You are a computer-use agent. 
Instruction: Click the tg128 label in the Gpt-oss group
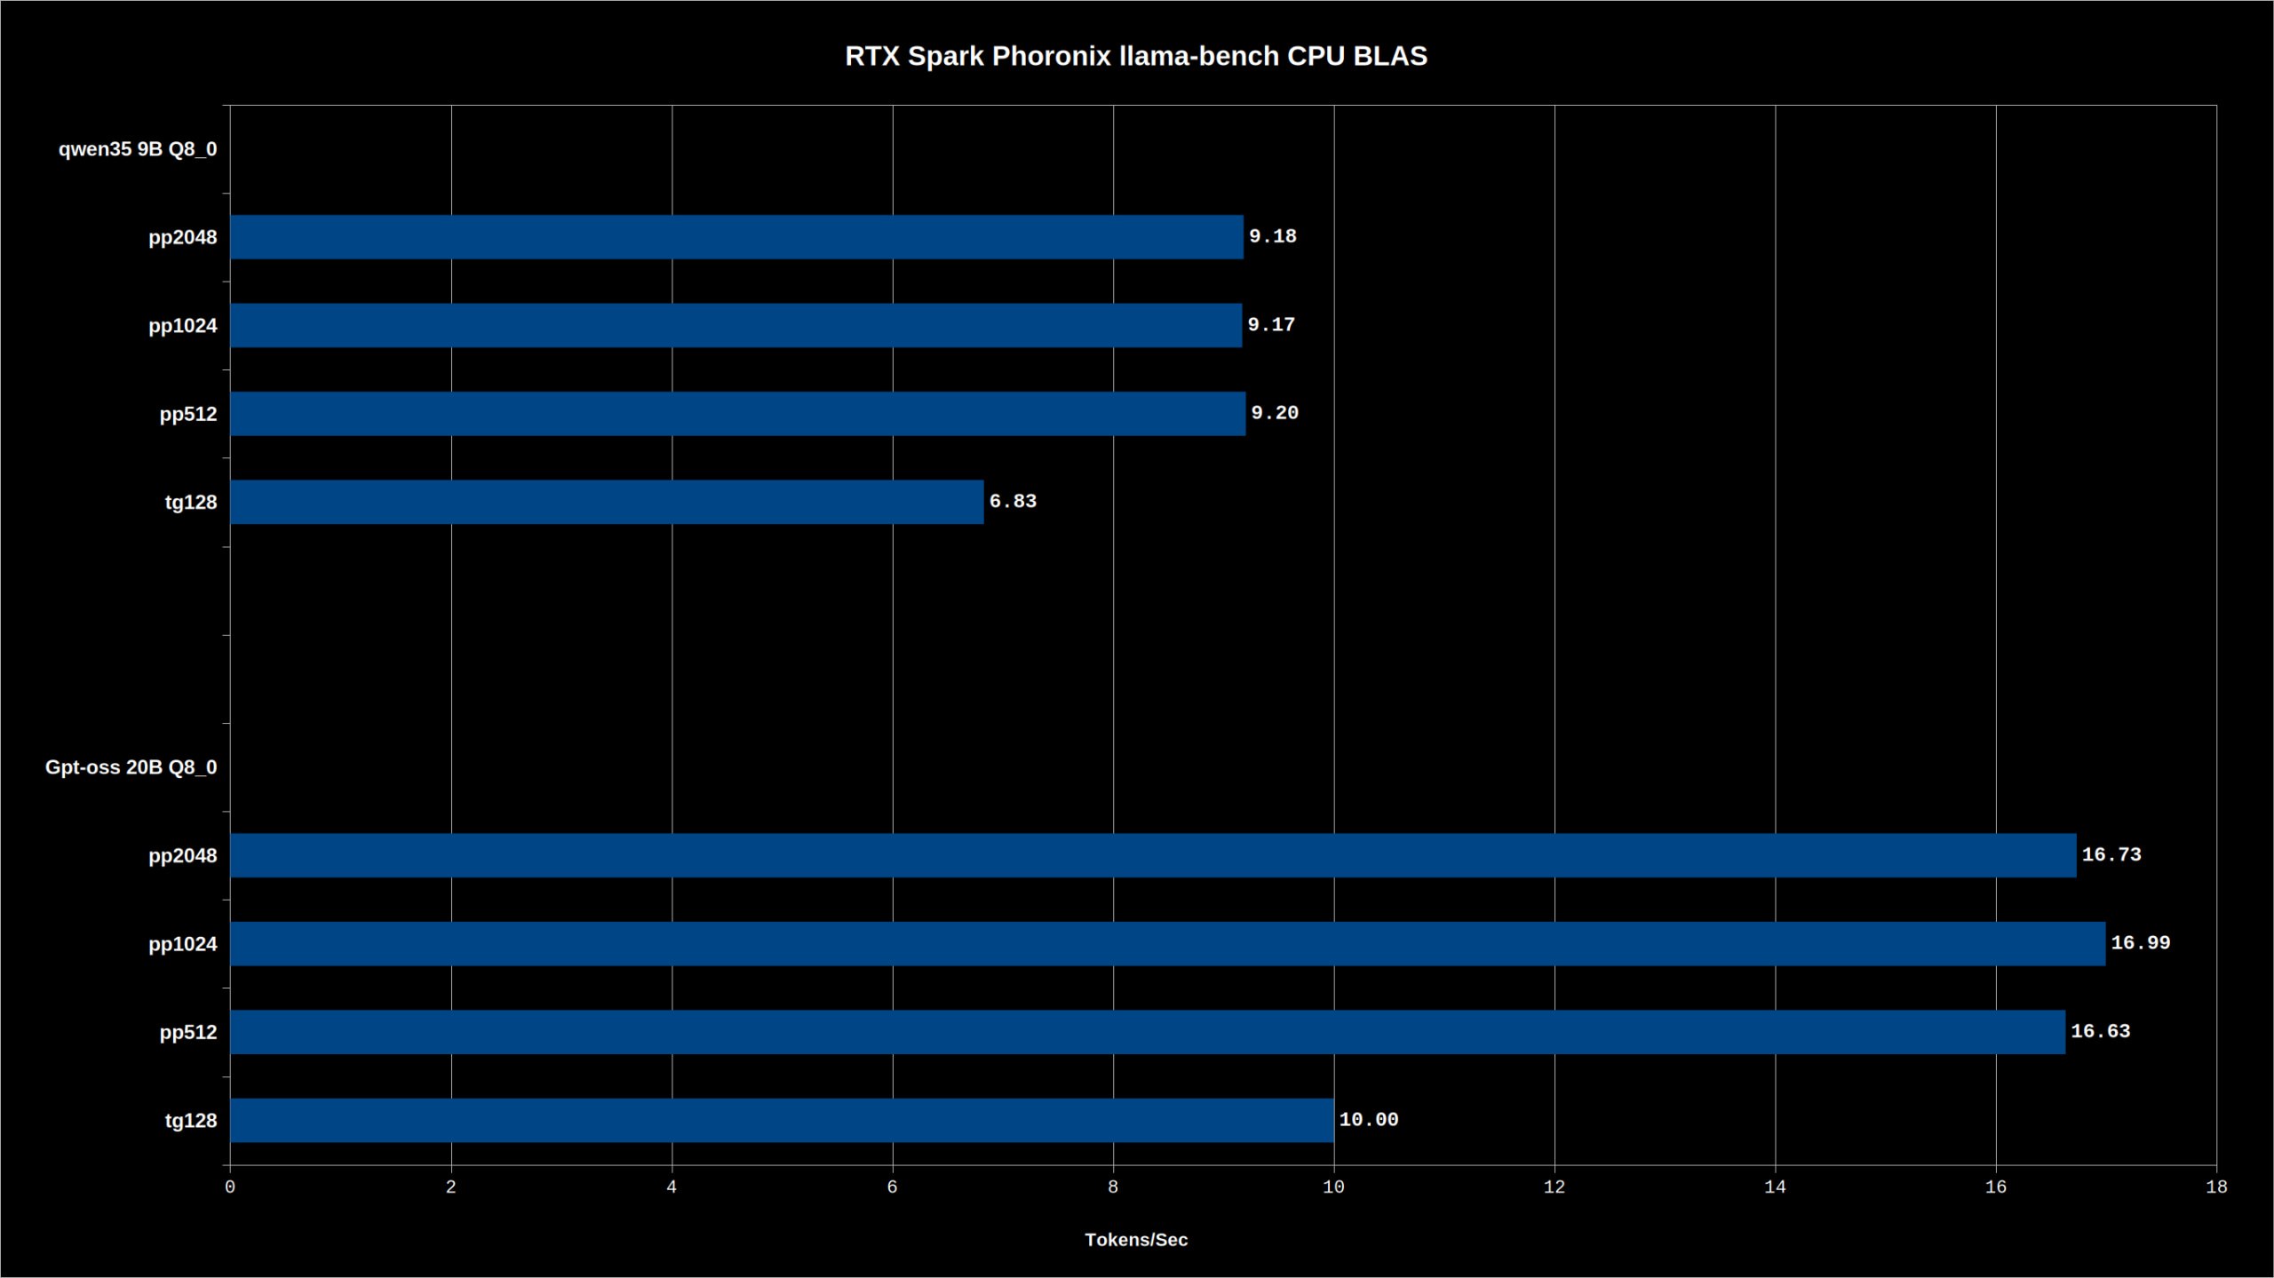(191, 1121)
